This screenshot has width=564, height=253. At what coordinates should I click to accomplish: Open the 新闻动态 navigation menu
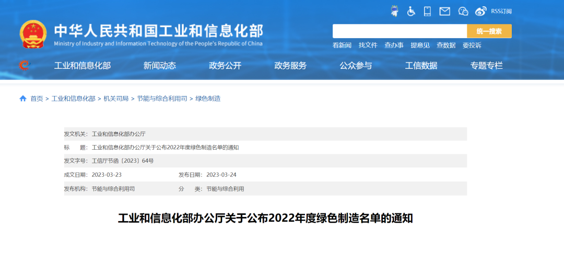[x=160, y=65]
